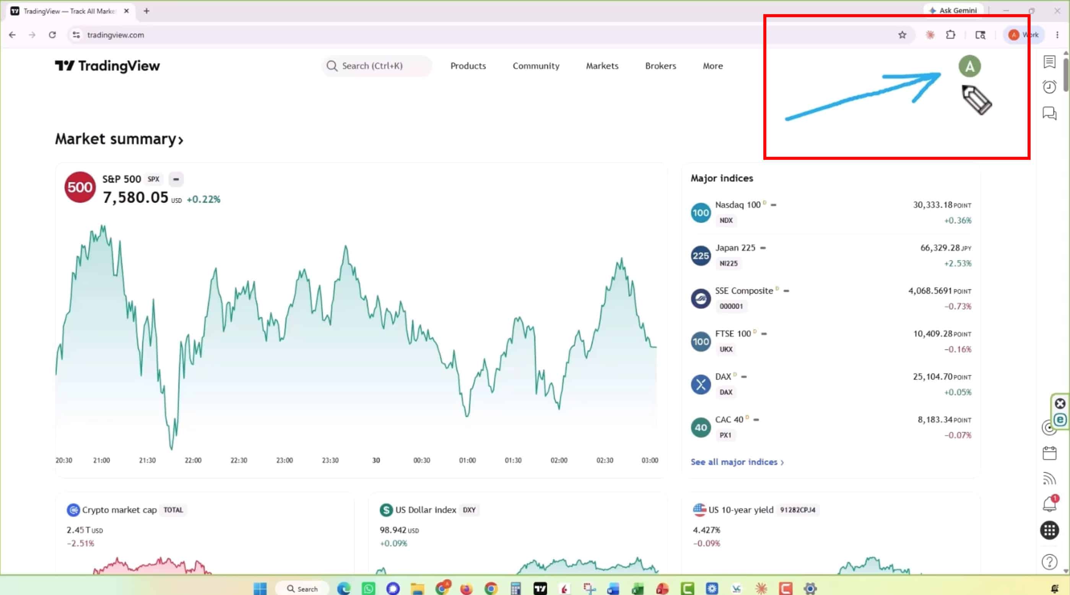Click the UKX ticker badge

(x=726, y=349)
